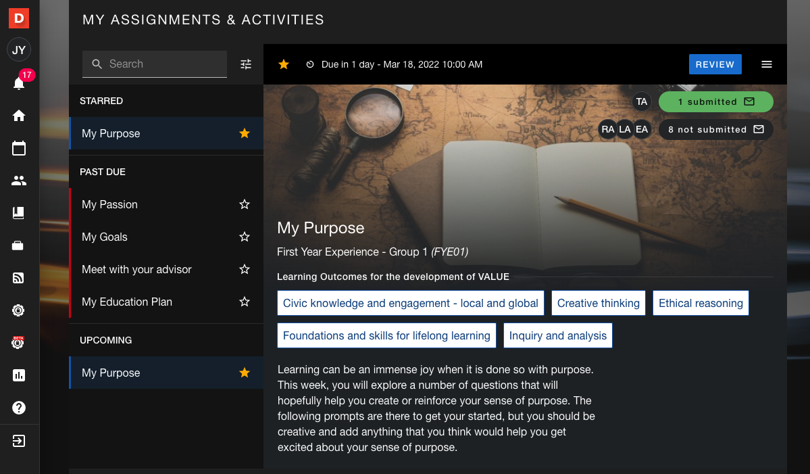Select My Education Plan assignment
810x474 pixels.
point(127,302)
